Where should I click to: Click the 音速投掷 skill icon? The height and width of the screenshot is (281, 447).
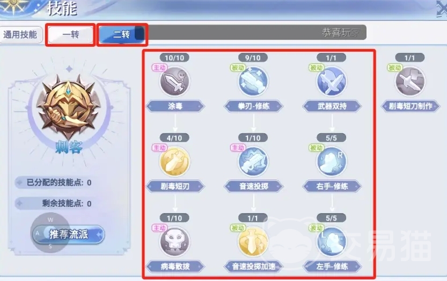253,162
